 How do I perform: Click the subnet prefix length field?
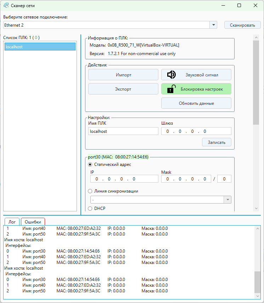tap(224, 179)
